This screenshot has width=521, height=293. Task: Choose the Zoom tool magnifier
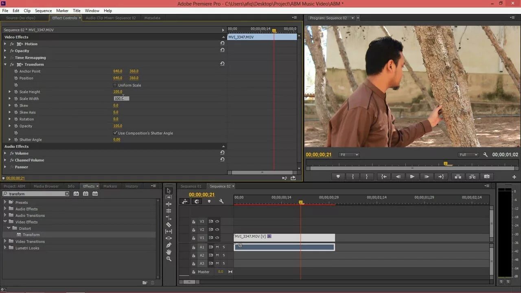(169, 259)
